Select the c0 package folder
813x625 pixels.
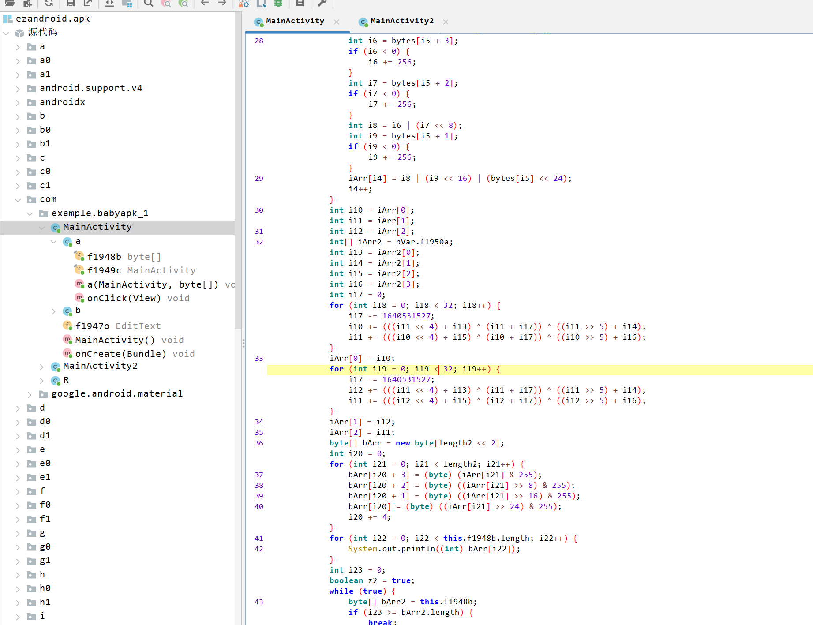coord(45,171)
